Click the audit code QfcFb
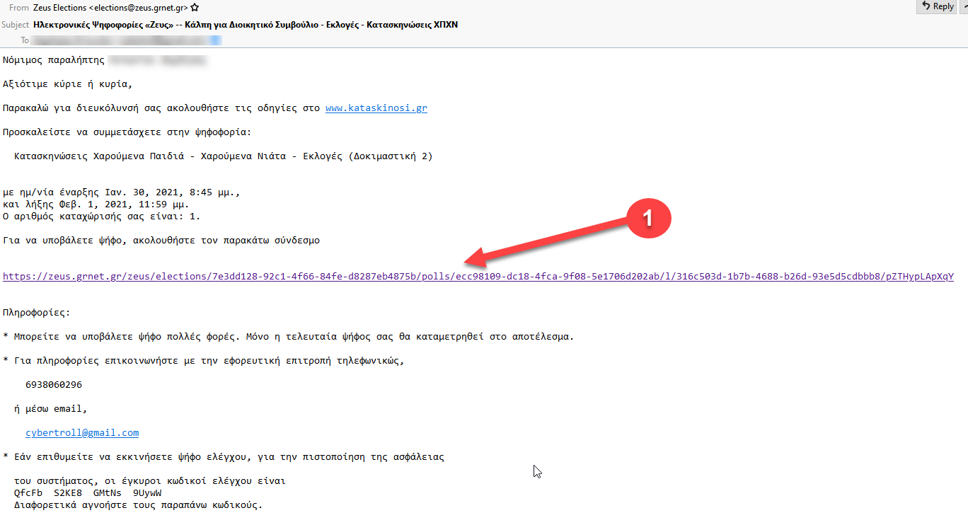Image resolution: width=968 pixels, height=525 pixels. [28, 493]
